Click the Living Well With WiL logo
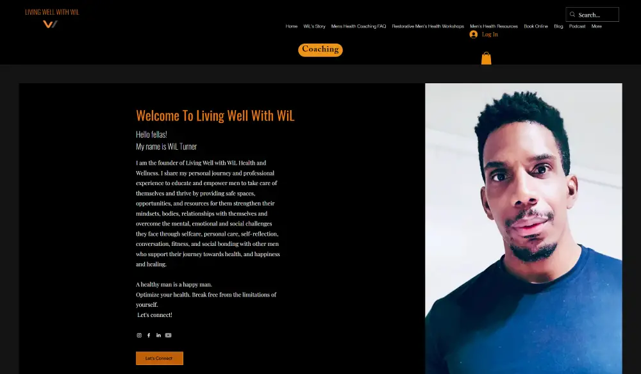 point(52,19)
